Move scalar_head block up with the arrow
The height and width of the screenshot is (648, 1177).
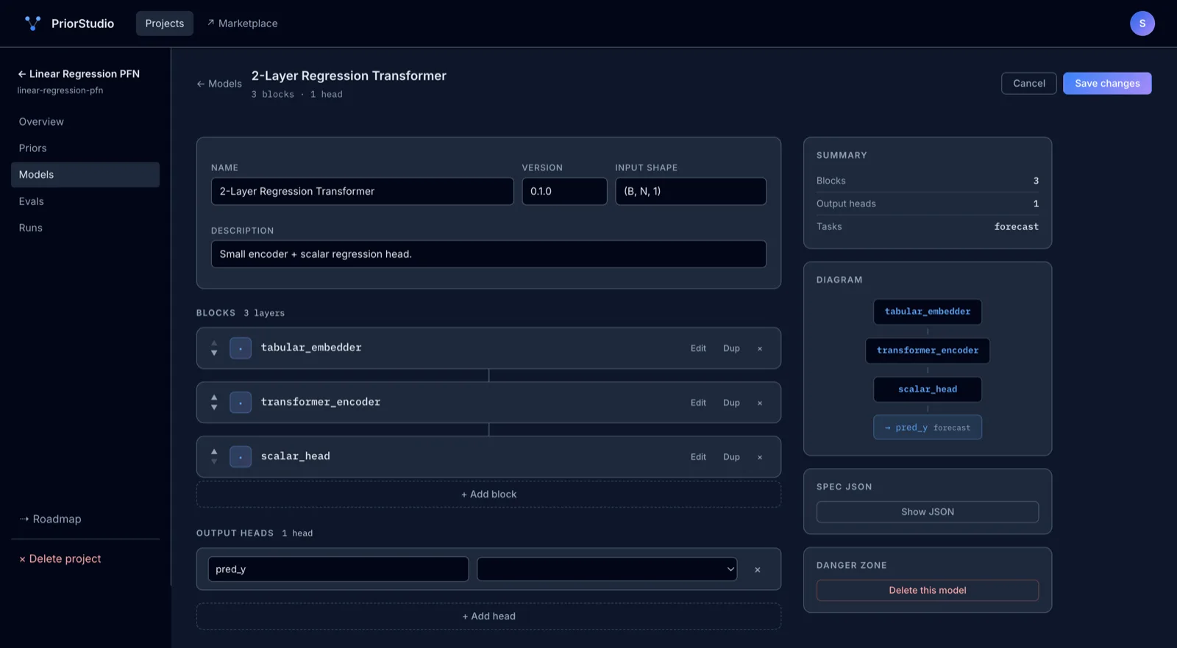[214, 452]
